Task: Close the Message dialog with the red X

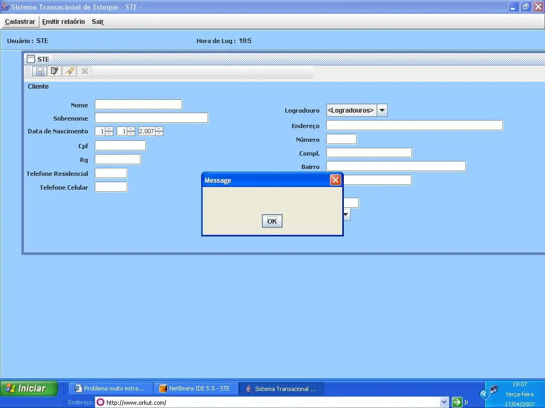Action: click(x=335, y=180)
